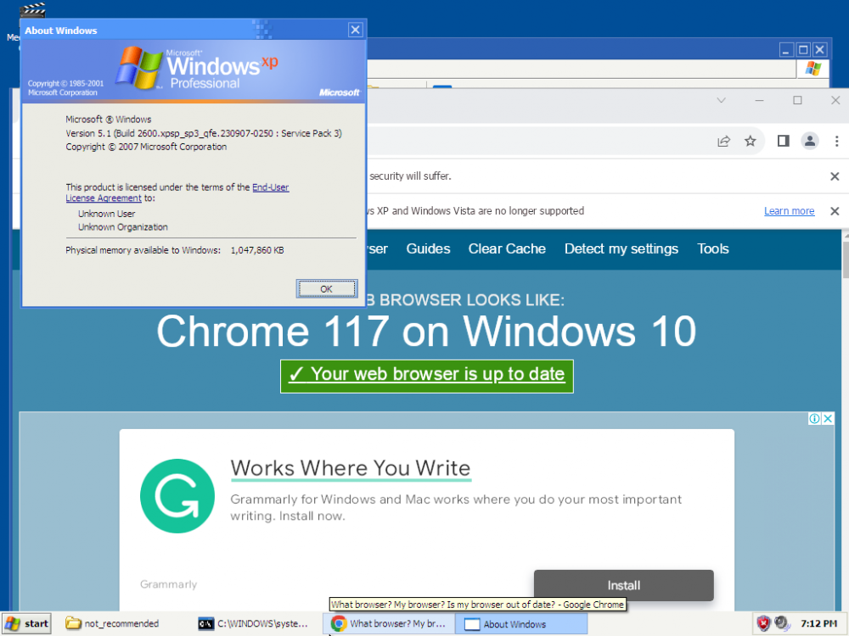This screenshot has width=849, height=636.
Task: Click the Learn more link
Action: 789,211
